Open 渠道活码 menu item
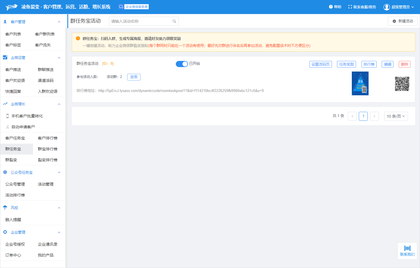420x268 pixels. [x=46, y=80]
